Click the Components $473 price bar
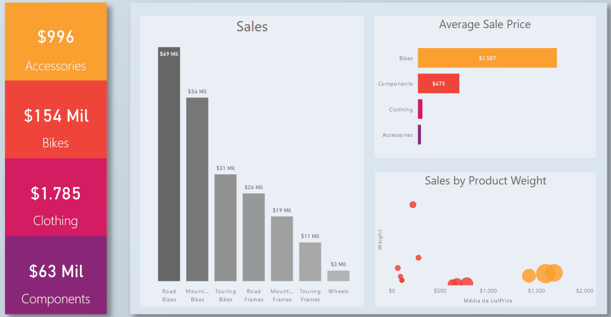This screenshot has width=611, height=317. (x=438, y=83)
